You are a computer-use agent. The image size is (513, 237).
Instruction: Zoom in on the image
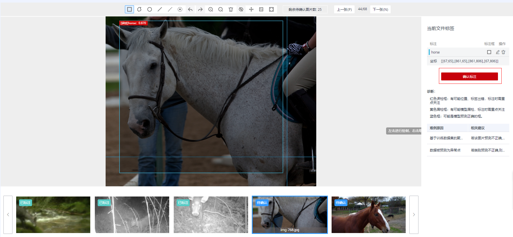coord(211,9)
